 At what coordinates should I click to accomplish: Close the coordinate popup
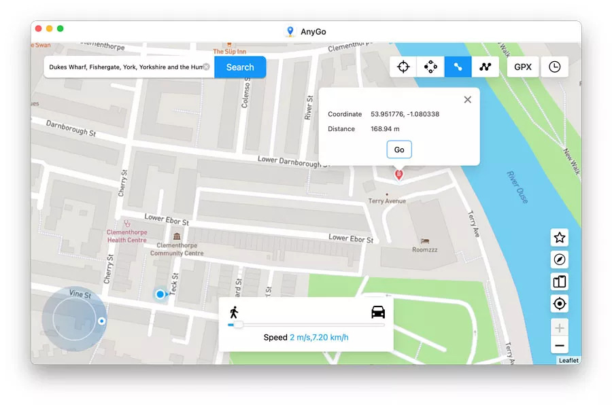pyautogui.click(x=468, y=99)
